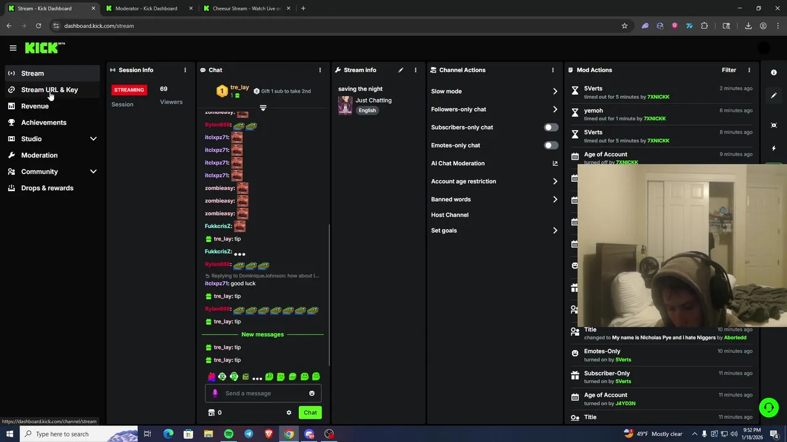787x442 pixels.
Task: Click Gift 1 sub to take 2nd
Action: [x=282, y=91]
